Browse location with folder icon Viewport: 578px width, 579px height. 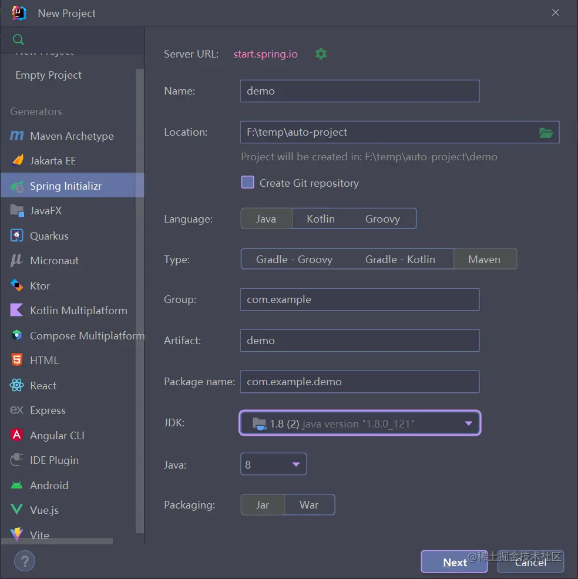(546, 132)
